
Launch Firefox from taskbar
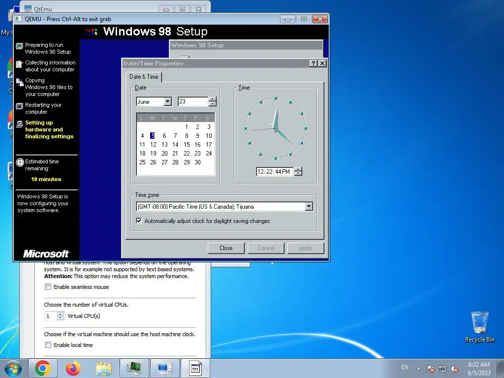73,368
